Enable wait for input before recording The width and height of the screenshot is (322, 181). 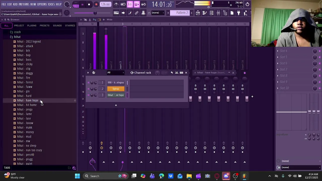[123, 4]
